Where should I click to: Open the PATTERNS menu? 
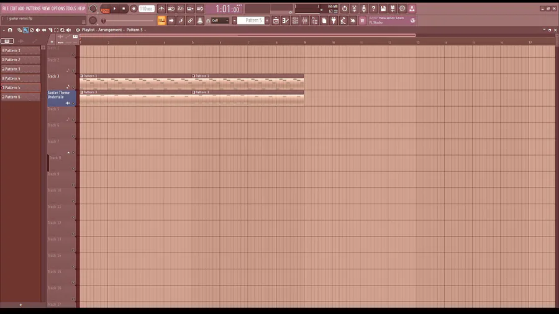pyautogui.click(x=33, y=9)
